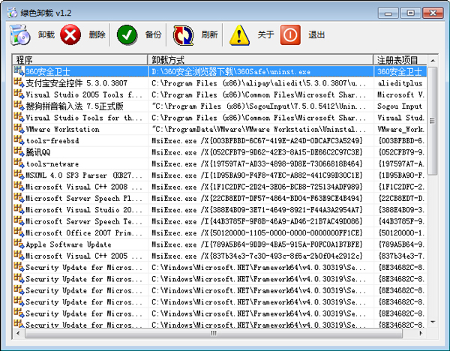Image resolution: width=450 pixels, height=351 pixels.
Task: Click the vertical scrollbar thumb
Action: point(433,121)
